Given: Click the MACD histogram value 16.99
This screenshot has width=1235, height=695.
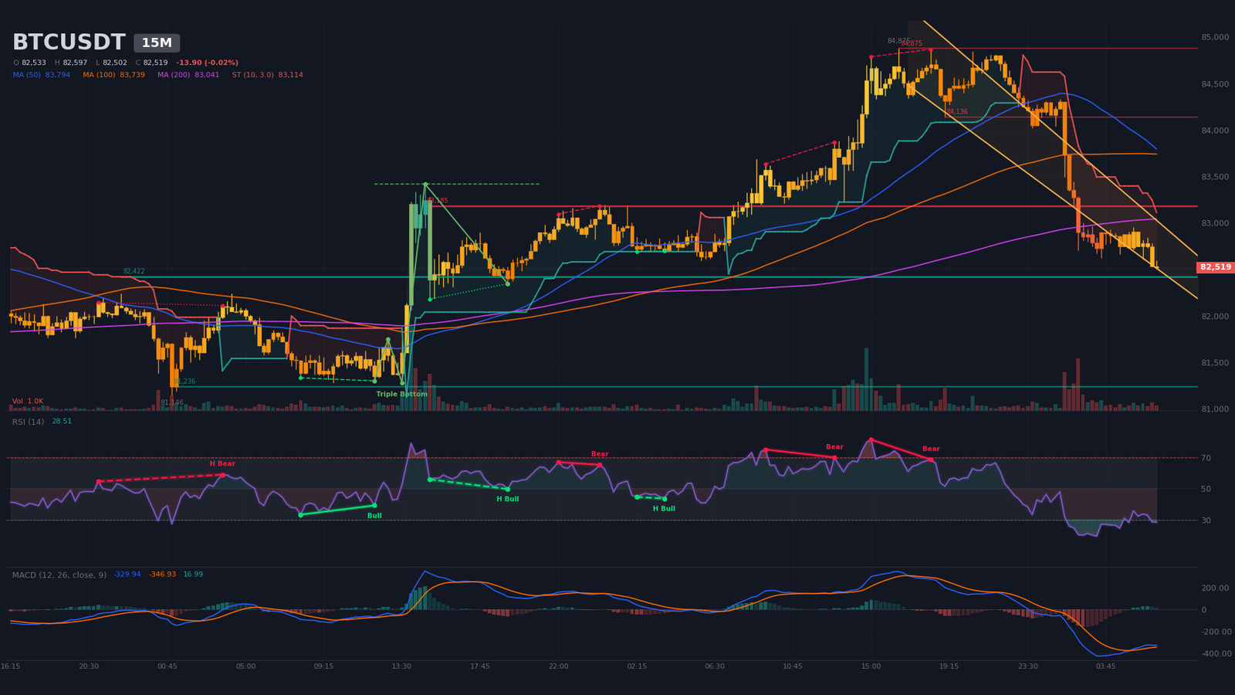Looking at the screenshot, I should tap(193, 575).
